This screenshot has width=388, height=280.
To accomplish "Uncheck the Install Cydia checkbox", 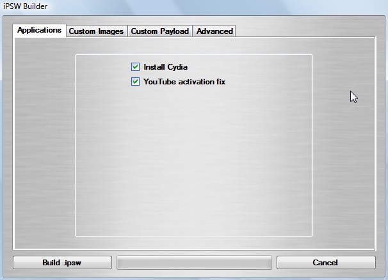I will pos(135,67).
